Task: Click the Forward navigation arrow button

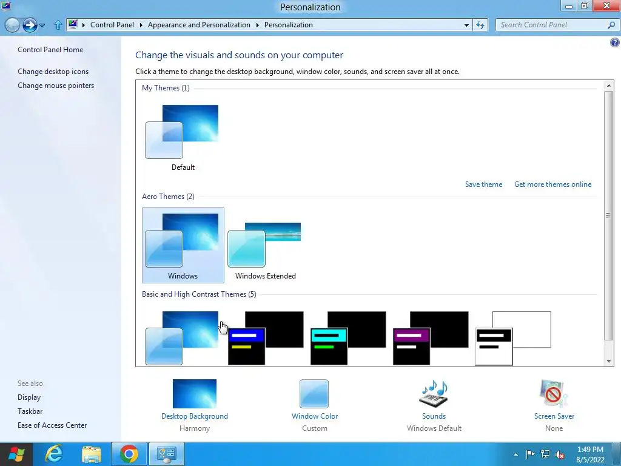Action: (x=30, y=25)
